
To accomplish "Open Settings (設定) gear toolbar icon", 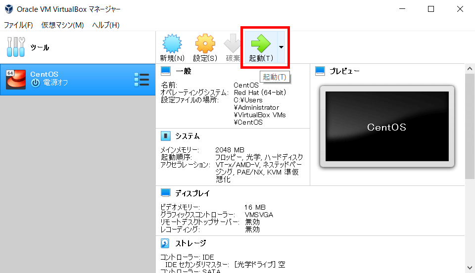I will click(x=205, y=44).
